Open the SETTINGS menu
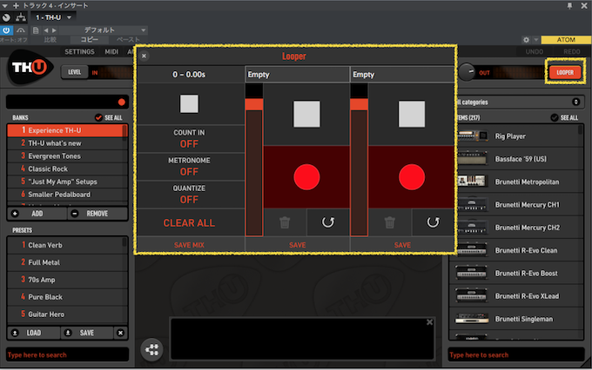The height and width of the screenshot is (370, 592). [x=79, y=51]
